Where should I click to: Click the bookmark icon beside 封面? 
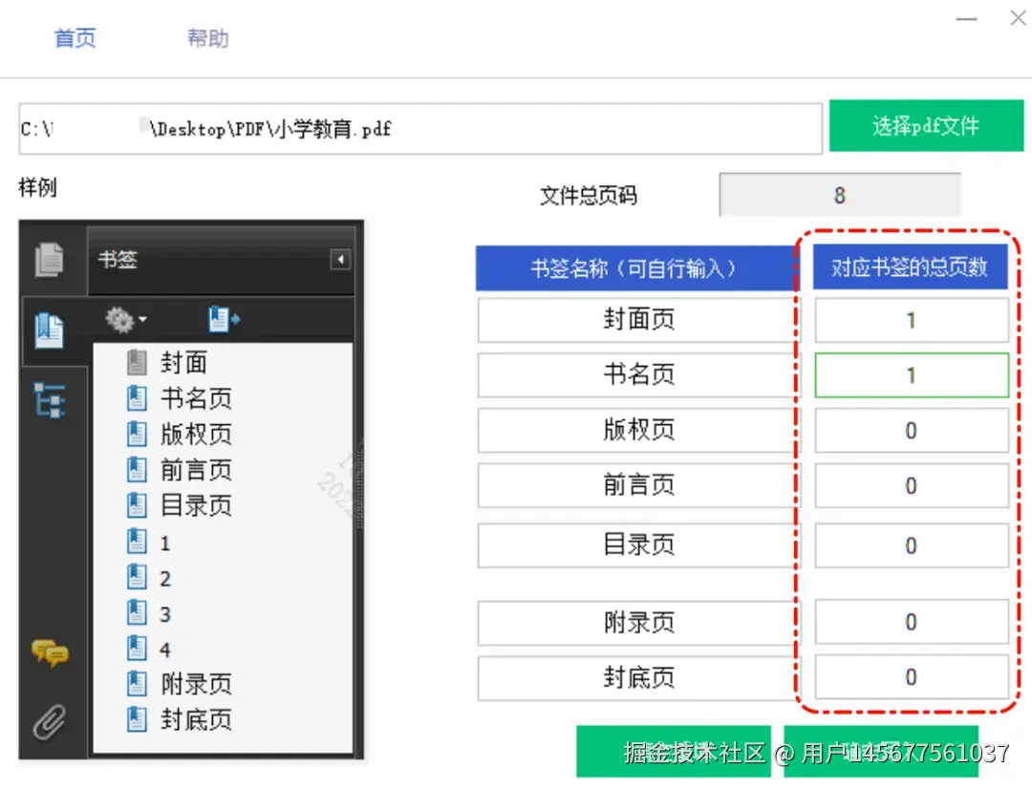137,362
